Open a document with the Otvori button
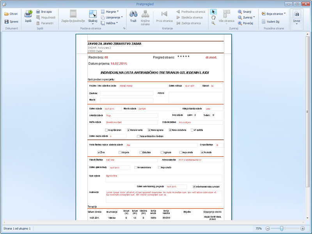312x234 pixels. coord(11,14)
